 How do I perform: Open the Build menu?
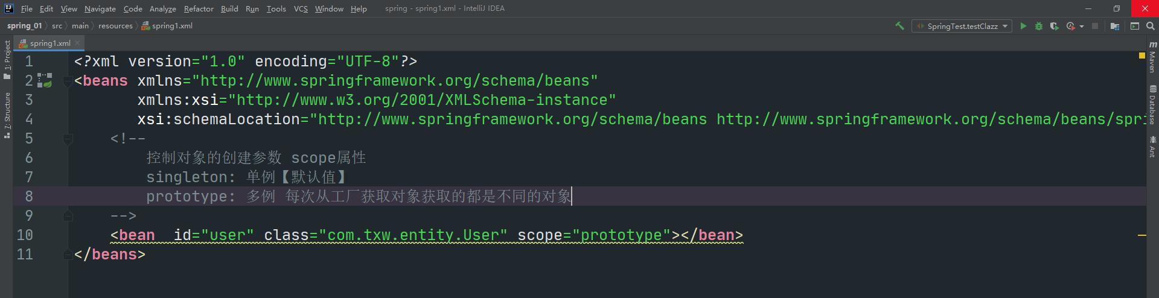pos(229,8)
